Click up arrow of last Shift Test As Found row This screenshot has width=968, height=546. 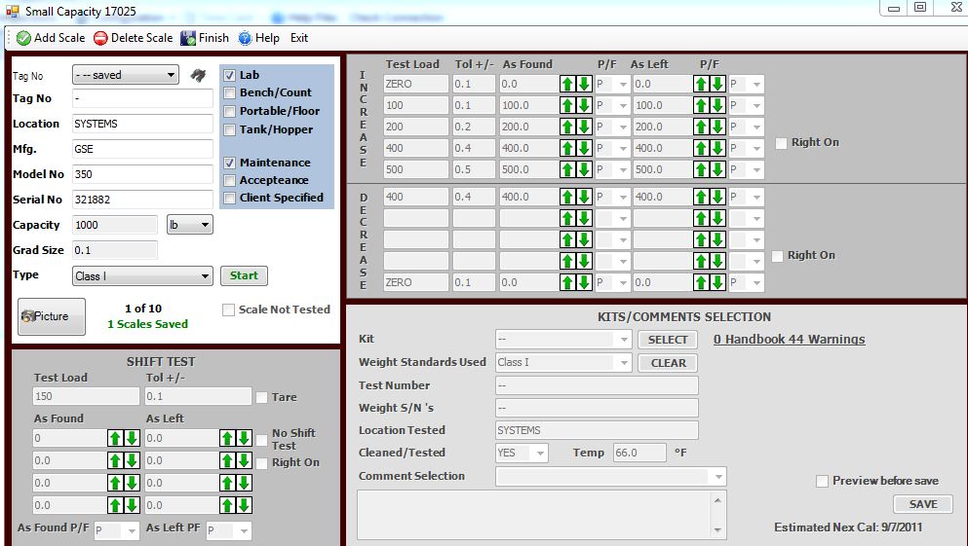click(115, 505)
